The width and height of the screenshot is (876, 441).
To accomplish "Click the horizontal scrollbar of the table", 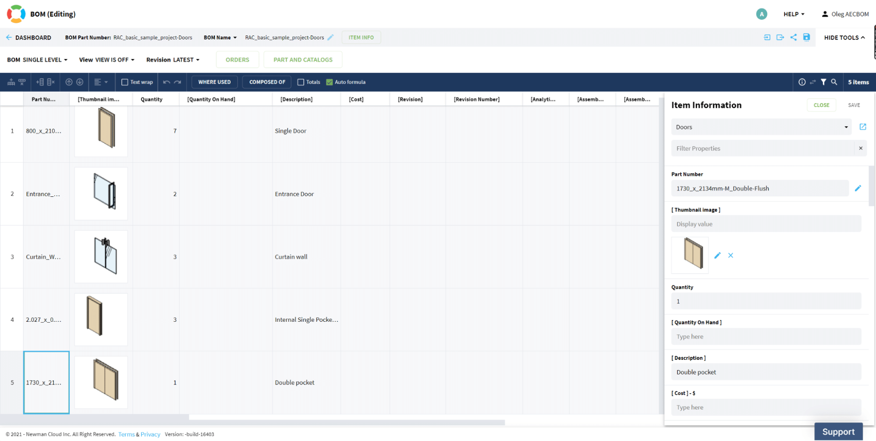I will tap(347, 423).
